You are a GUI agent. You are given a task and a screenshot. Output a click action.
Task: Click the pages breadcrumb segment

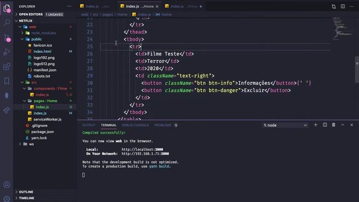point(107,15)
